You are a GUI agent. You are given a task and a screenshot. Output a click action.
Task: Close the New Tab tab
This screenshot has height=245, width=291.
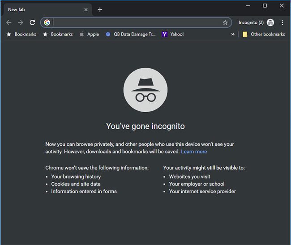coord(85,9)
